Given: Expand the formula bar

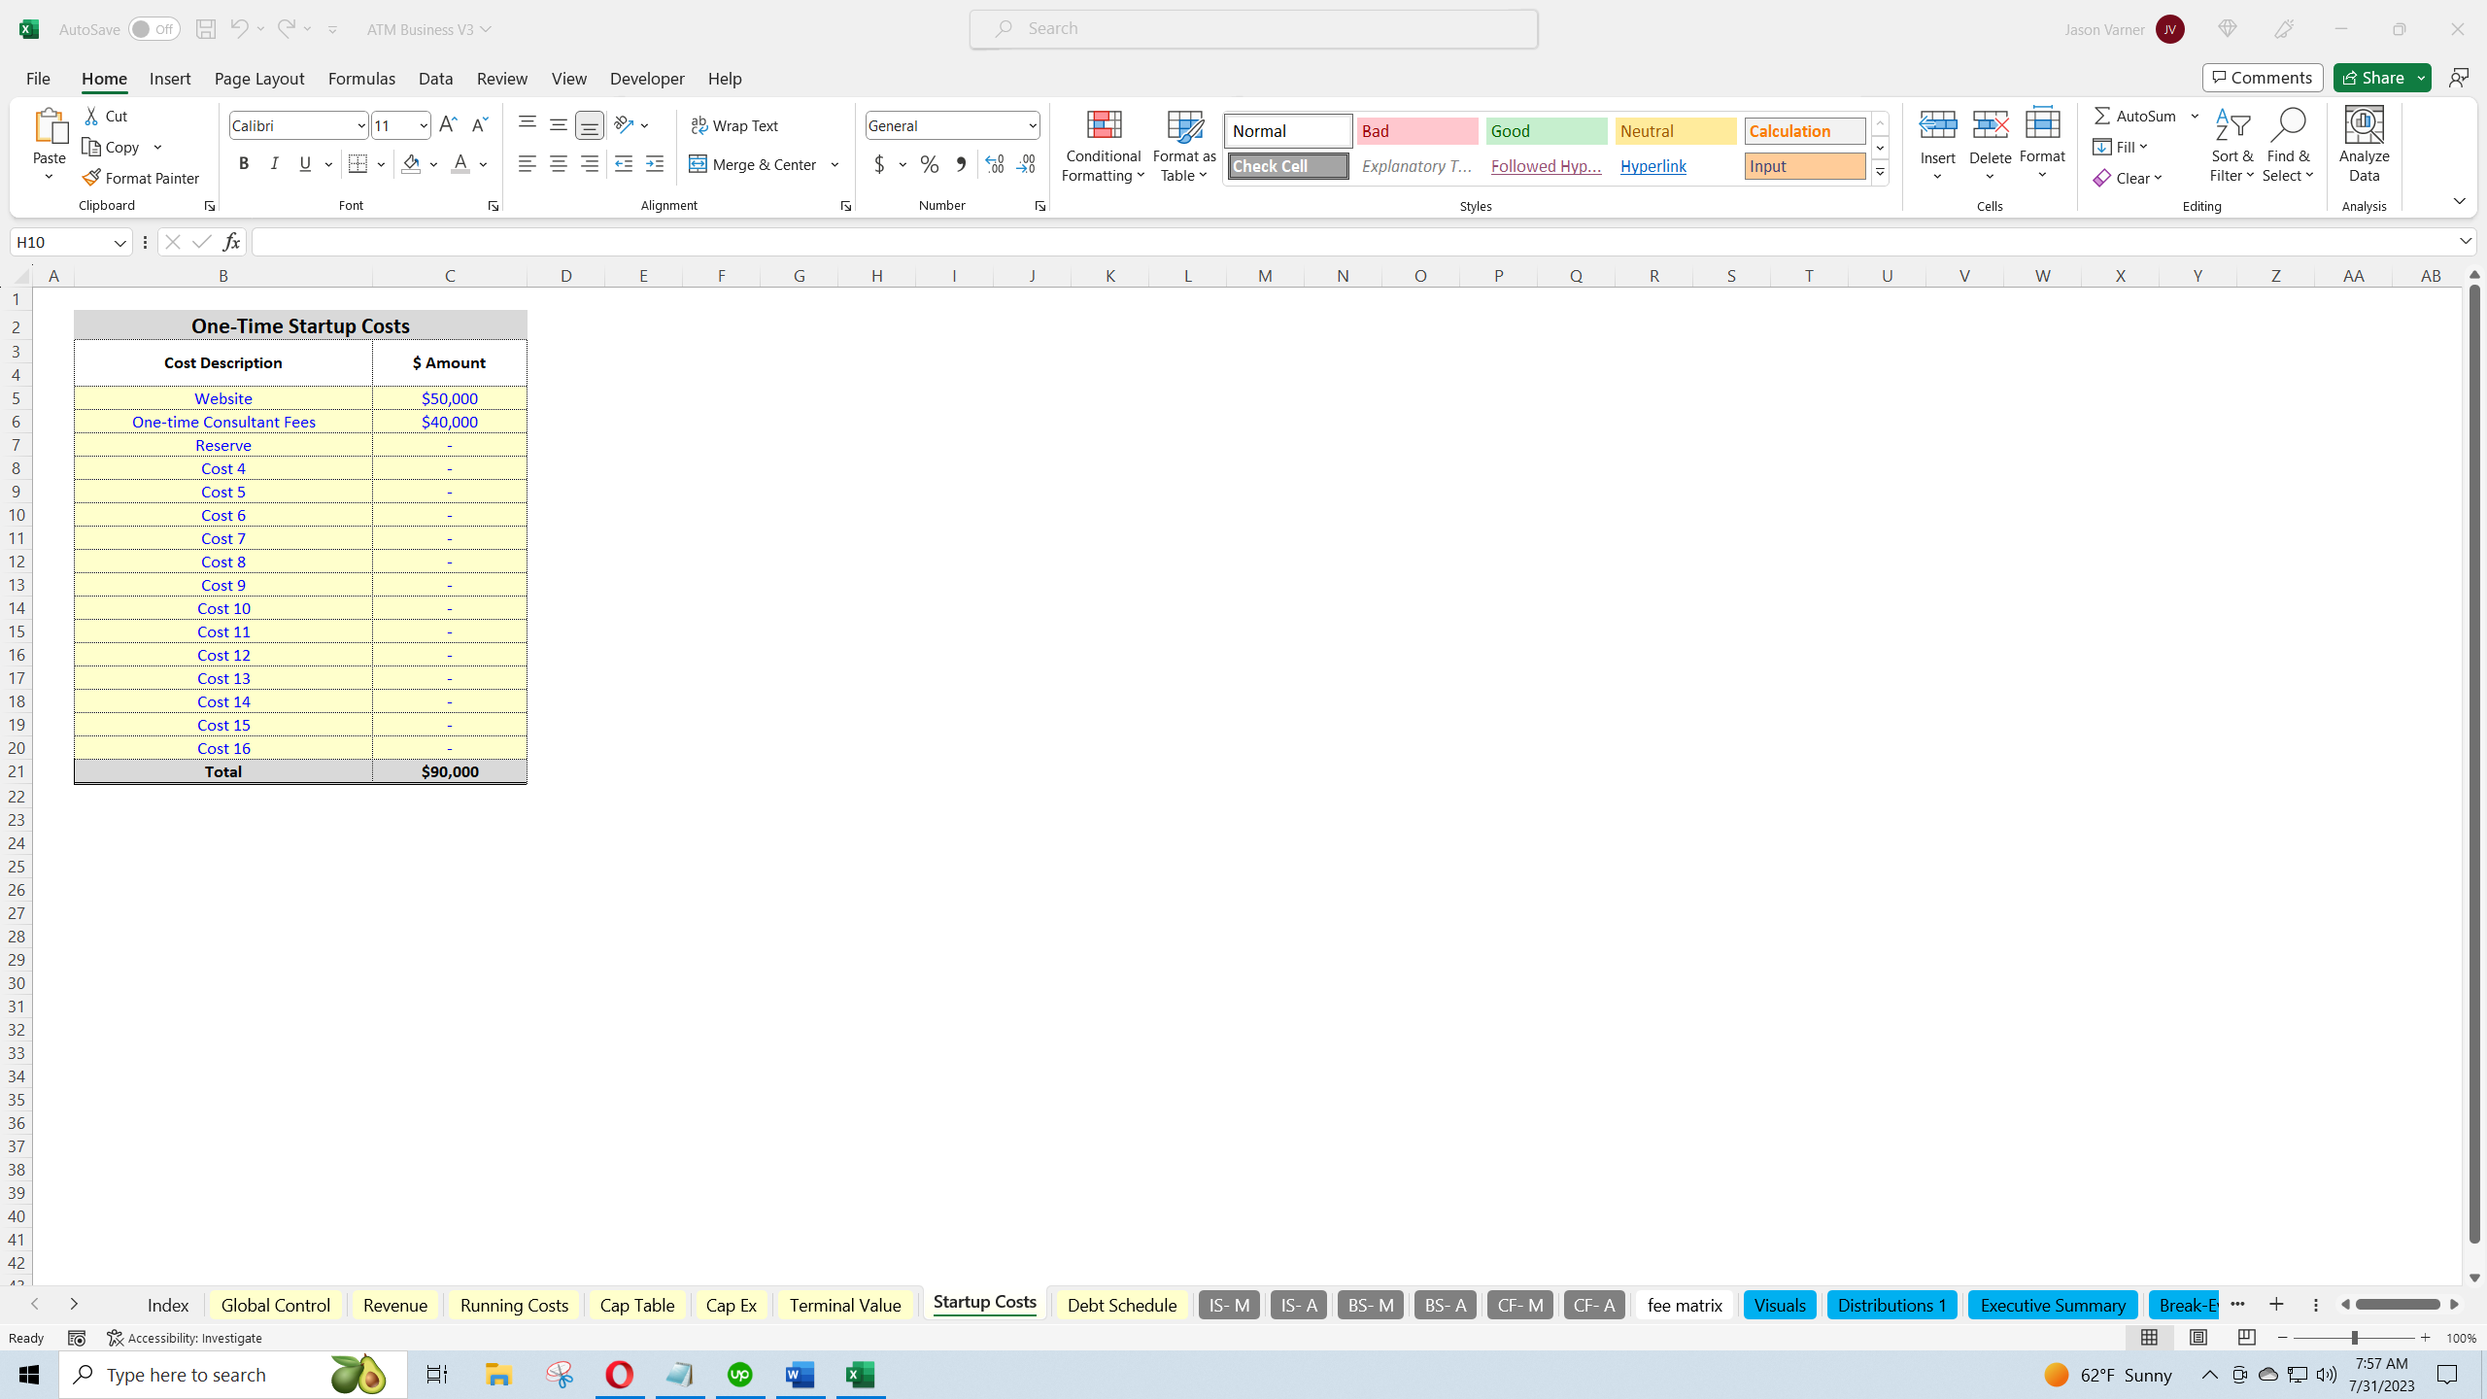Looking at the screenshot, I should point(2466,241).
